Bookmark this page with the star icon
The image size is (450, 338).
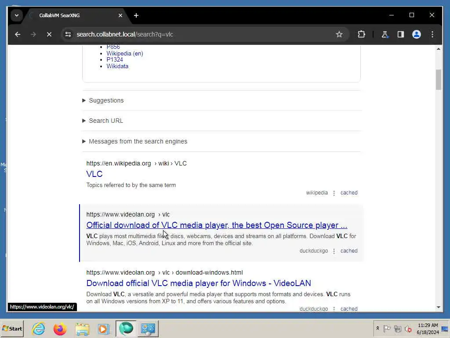339,34
